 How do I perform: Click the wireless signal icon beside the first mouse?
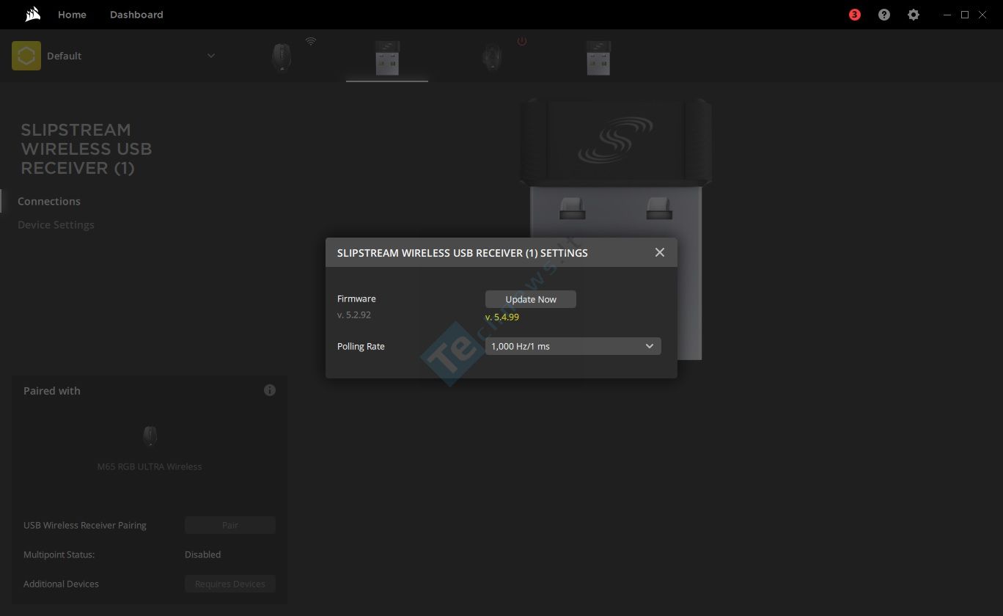311,41
